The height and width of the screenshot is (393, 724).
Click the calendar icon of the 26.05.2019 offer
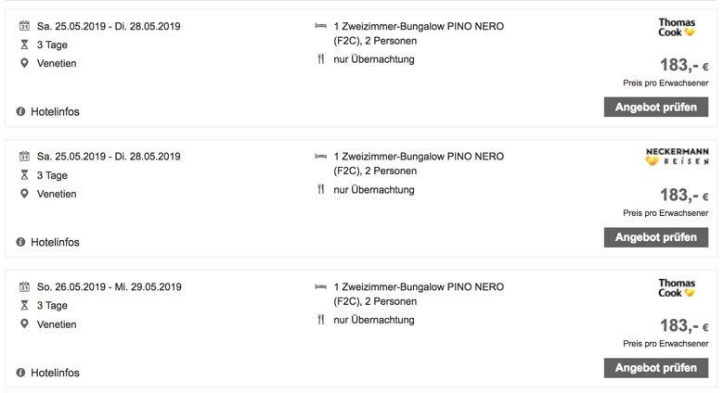[24, 286]
